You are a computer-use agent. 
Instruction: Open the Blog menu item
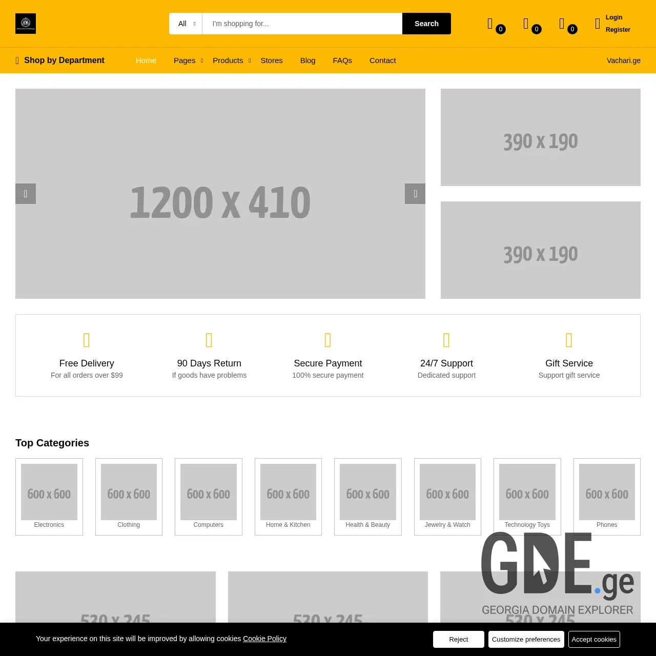[307, 60]
